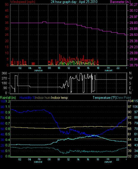Click the sunrise marker under bottom graph
Image resolution: width=138 pixels, height=169 pixels.
(38, 162)
